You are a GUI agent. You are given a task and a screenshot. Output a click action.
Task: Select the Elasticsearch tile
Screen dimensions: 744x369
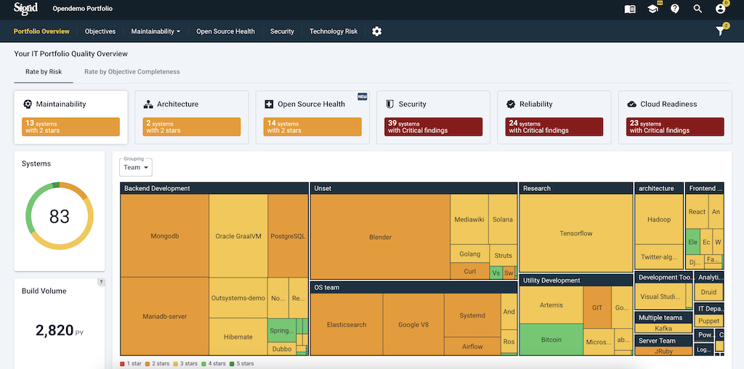347,325
